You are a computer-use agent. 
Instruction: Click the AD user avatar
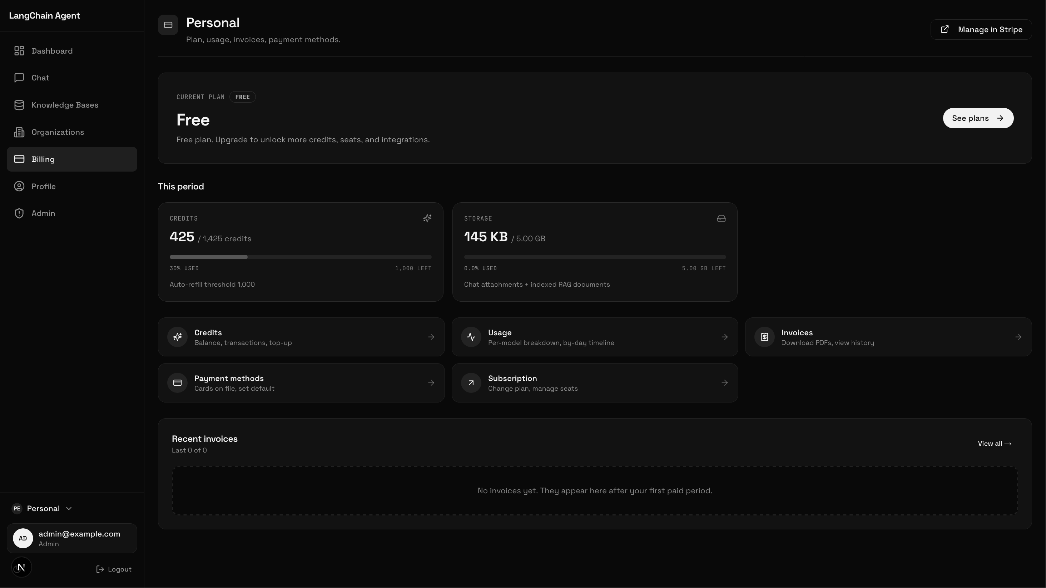23,538
